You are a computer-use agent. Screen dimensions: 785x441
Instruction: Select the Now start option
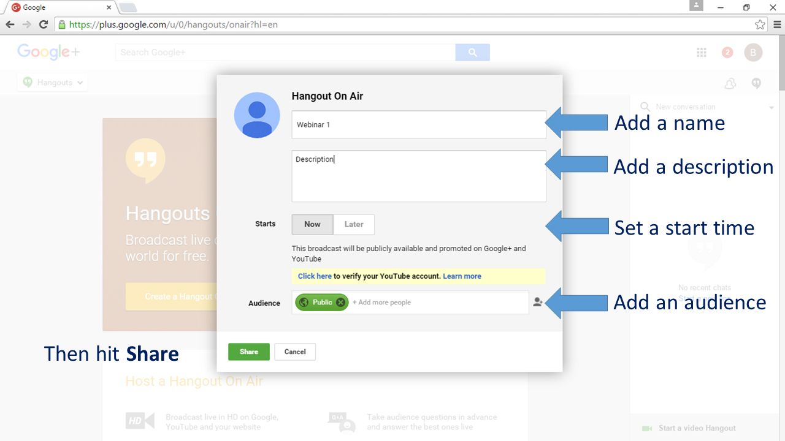click(x=312, y=224)
